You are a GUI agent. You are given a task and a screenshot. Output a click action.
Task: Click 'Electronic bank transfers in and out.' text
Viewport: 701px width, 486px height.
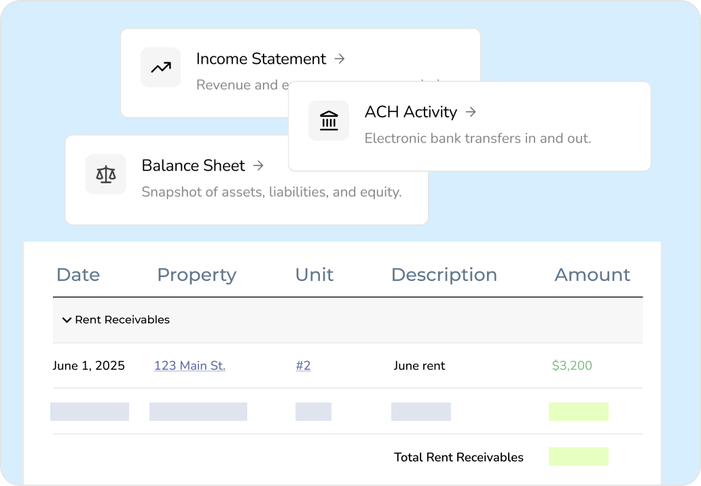[478, 138]
